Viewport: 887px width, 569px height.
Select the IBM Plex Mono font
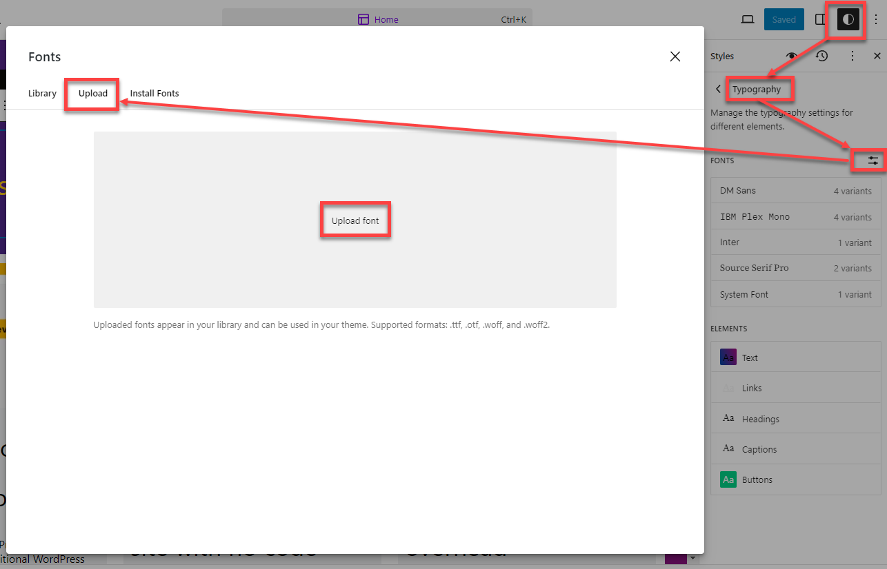(x=795, y=217)
